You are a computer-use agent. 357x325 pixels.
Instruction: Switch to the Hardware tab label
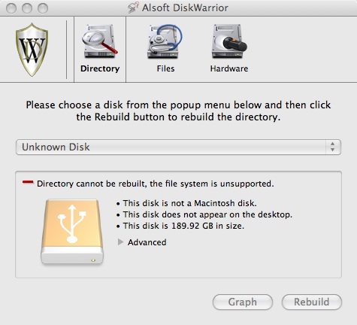229,68
